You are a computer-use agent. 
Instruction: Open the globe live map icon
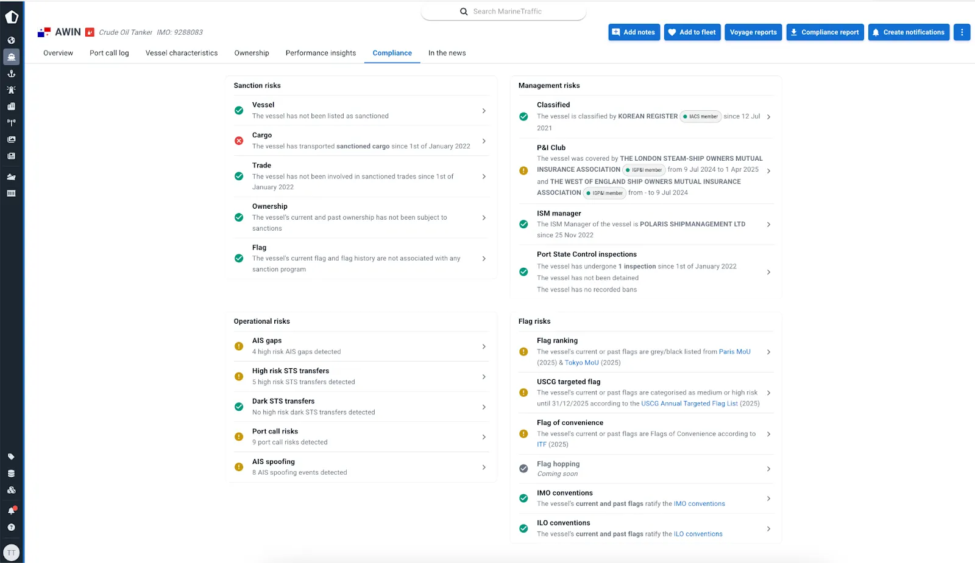point(11,40)
